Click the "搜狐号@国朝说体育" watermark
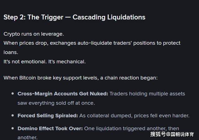The width and height of the screenshot is (199, 140). (x=172, y=134)
